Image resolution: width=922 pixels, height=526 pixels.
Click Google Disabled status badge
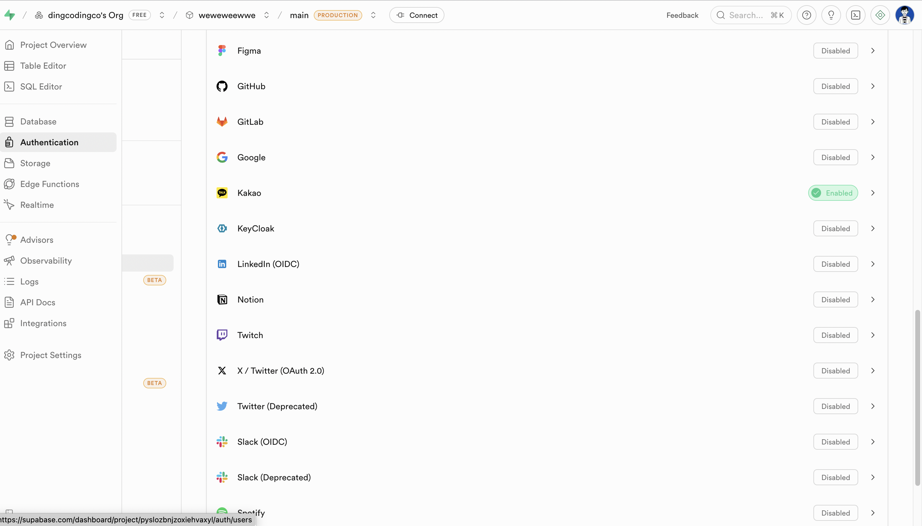(x=835, y=158)
